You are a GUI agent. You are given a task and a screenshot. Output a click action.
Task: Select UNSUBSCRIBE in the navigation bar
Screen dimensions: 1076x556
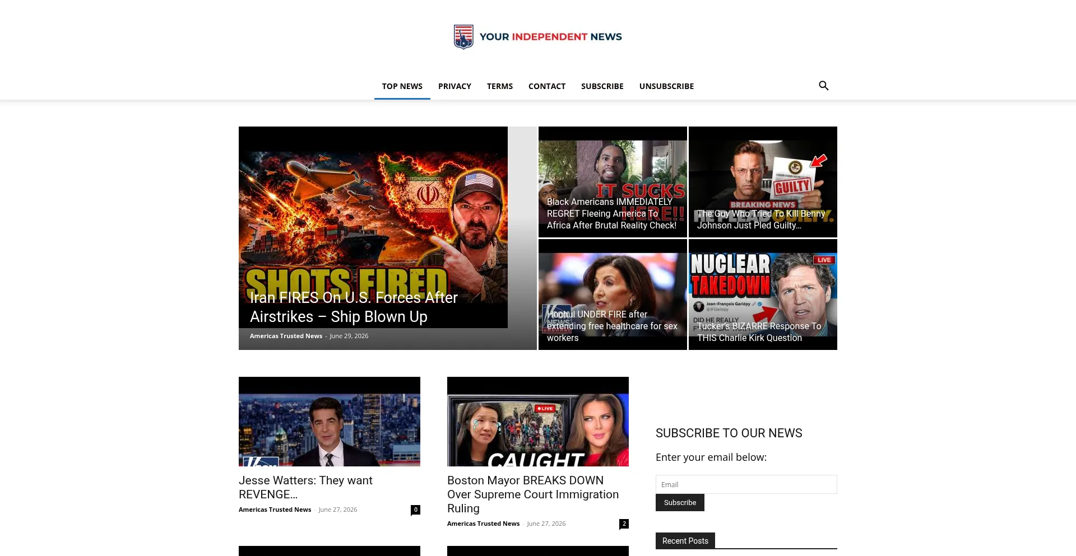[666, 86]
